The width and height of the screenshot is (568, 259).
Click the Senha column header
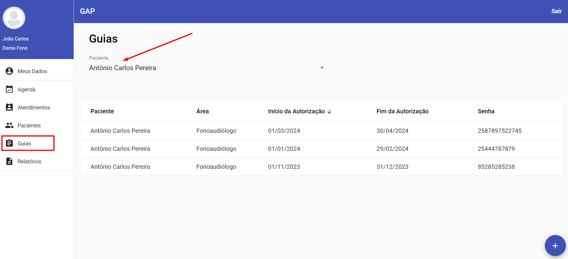click(486, 111)
